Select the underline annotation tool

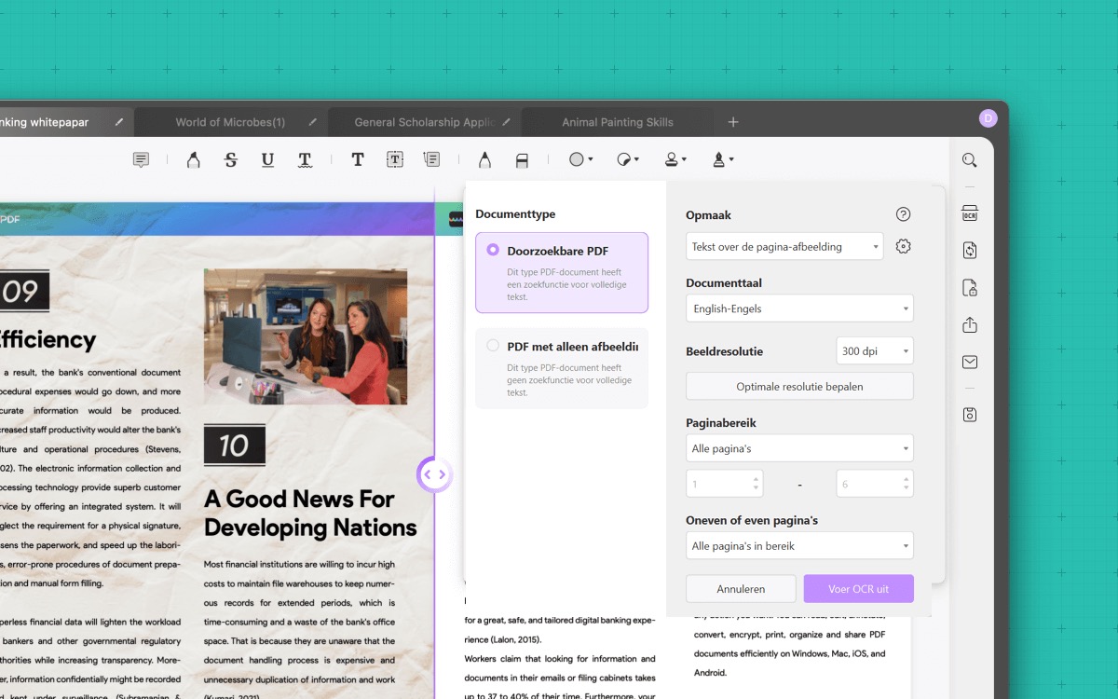click(x=267, y=160)
